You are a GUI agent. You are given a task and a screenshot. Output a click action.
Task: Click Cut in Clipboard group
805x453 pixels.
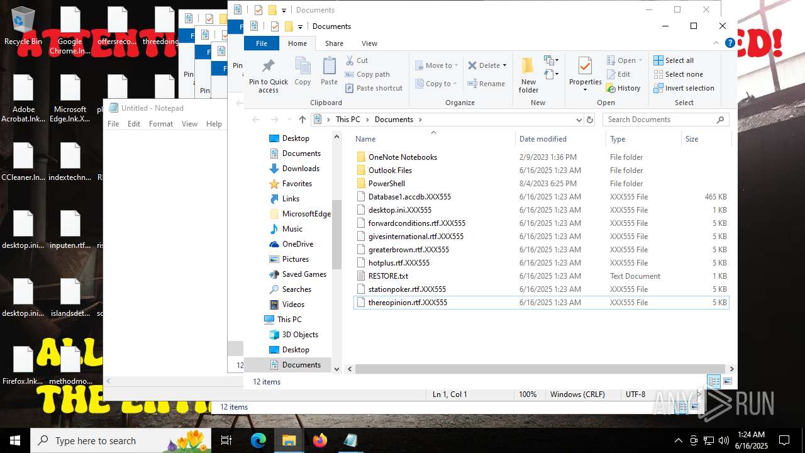click(357, 60)
